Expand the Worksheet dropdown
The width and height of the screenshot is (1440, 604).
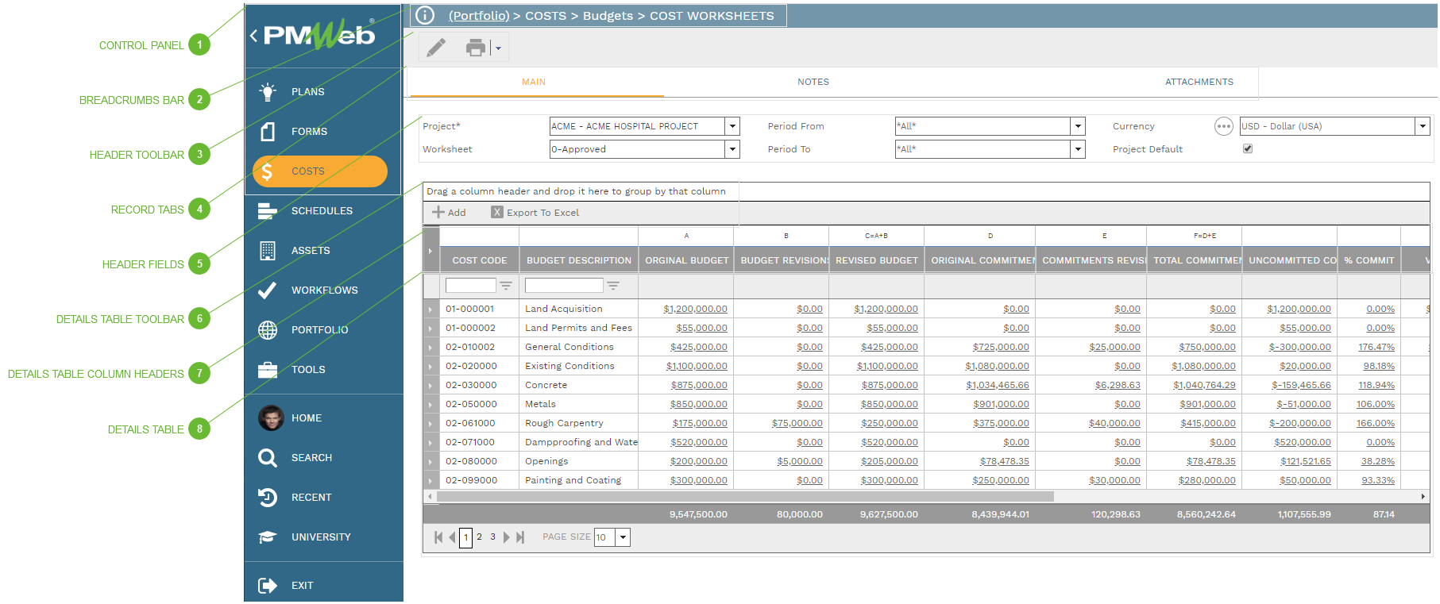(x=732, y=149)
